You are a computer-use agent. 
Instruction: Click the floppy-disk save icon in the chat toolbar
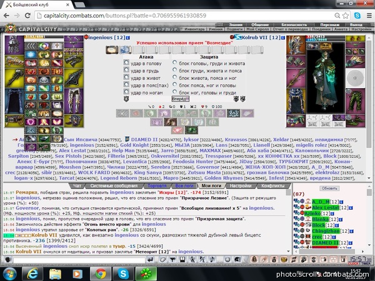(x=182, y=260)
